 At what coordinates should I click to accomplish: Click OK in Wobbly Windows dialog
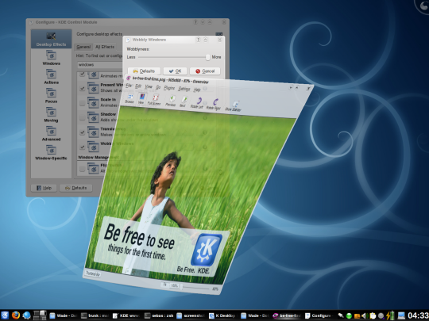tap(175, 71)
